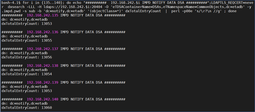Click the IP address 192.168.242.136
The height and width of the screenshot is (112, 255).
(x=42, y=32)
